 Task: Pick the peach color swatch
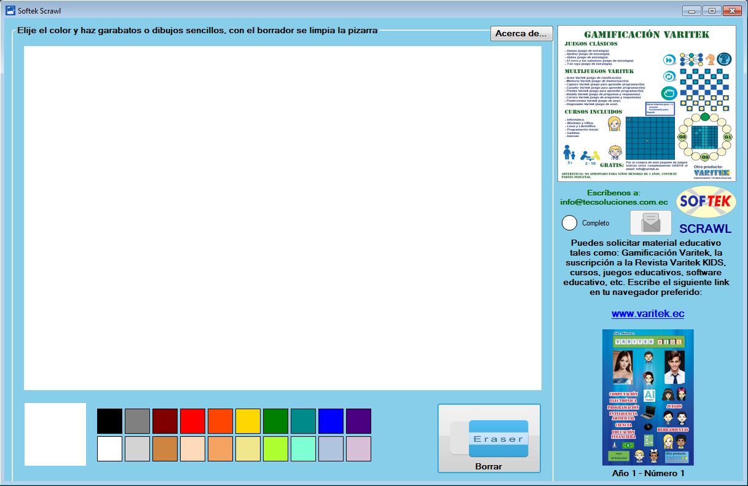(192, 449)
